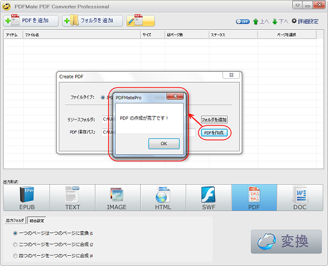Select SWF output format

click(209, 198)
